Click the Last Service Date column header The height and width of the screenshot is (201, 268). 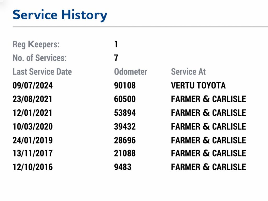pyautogui.click(x=42, y=72)
